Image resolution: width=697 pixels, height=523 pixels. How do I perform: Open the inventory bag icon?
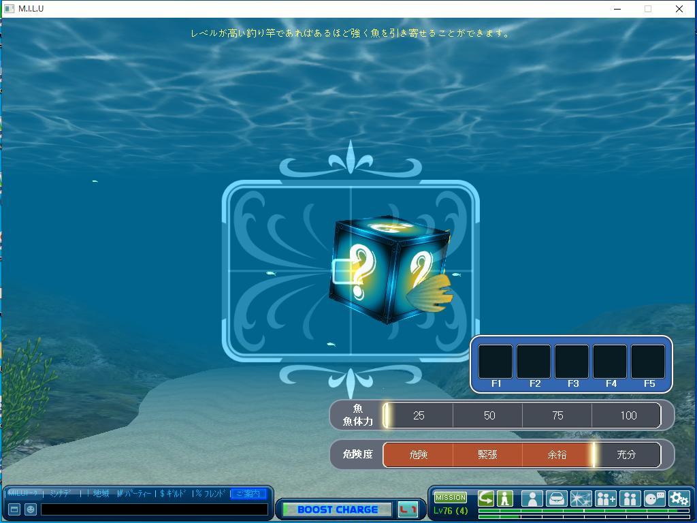[557, 498]
